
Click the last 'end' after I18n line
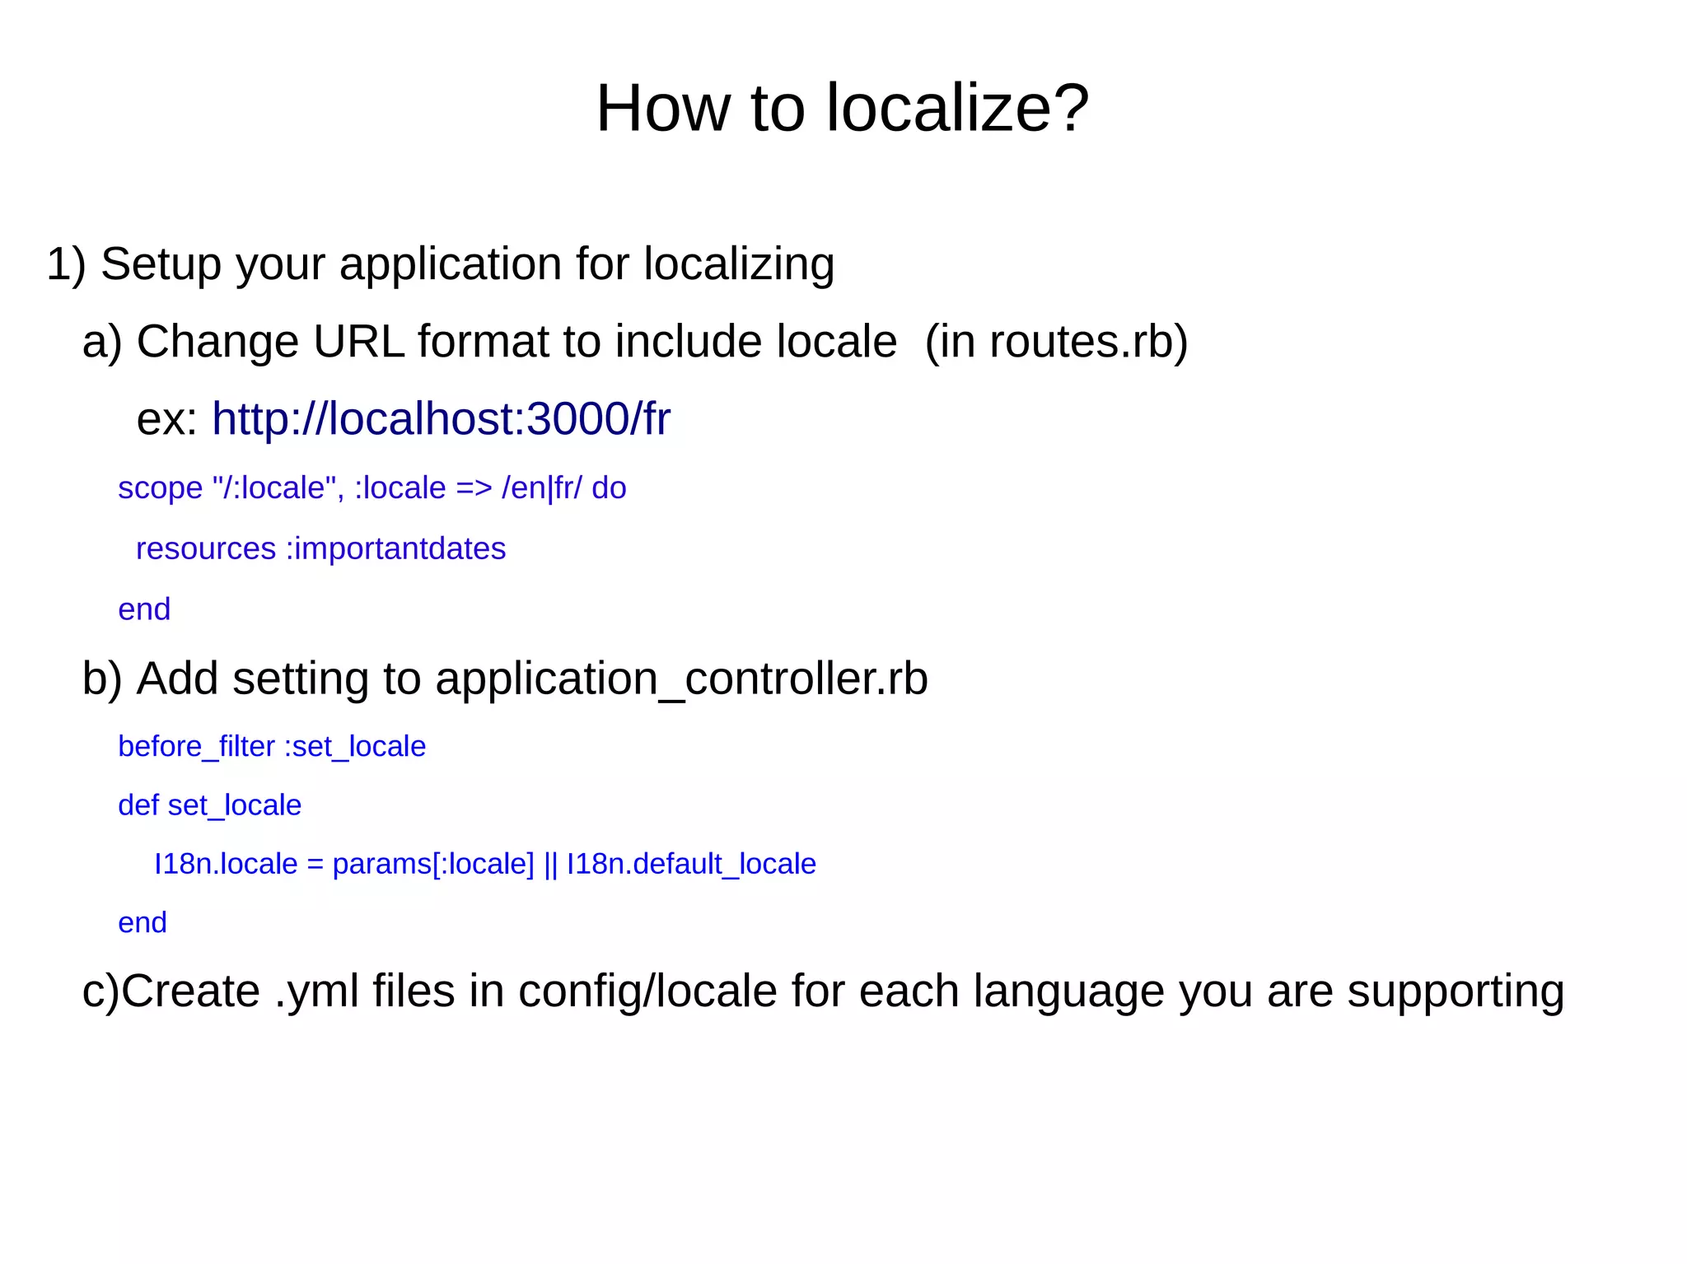143,922
